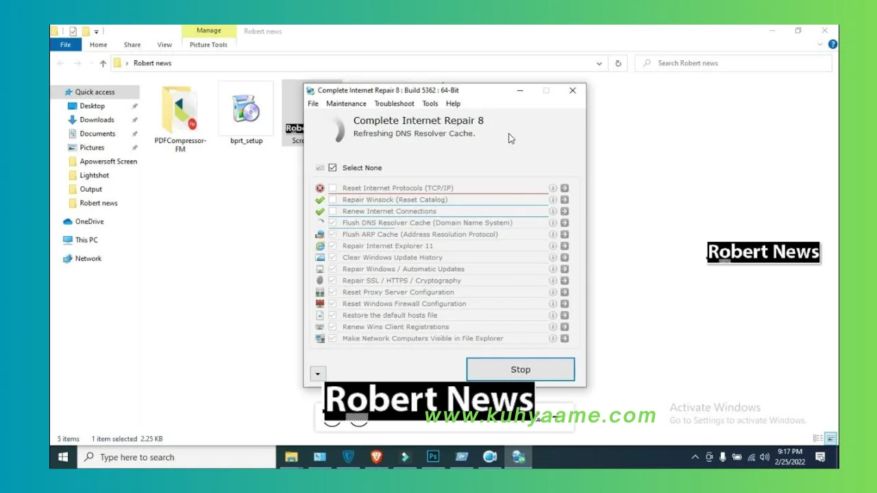Toggle Flush ARP Cache checkbox
The width and height of the screenshot is (877, 493).
pos(332,234)
